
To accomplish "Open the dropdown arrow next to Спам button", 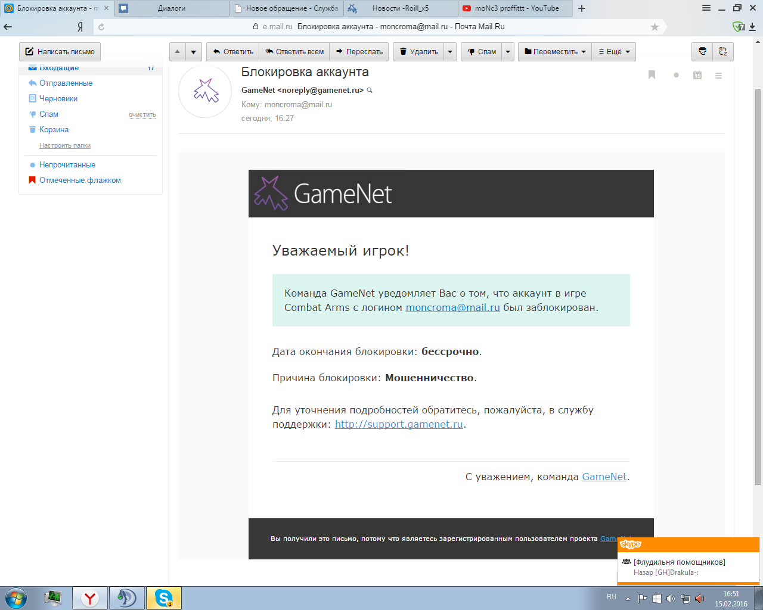I will (508, 52).
